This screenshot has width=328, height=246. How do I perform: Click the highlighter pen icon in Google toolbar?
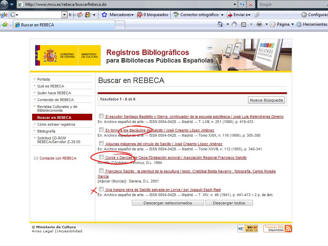[257, 15]
